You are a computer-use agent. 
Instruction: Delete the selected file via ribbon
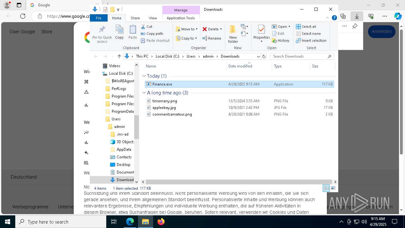[x=210, y=29]
